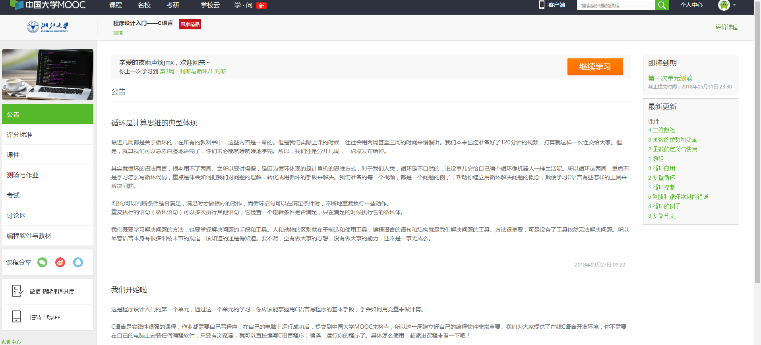Open 名校 in top navigation
The image size is (761, 345).
point(144,5)
